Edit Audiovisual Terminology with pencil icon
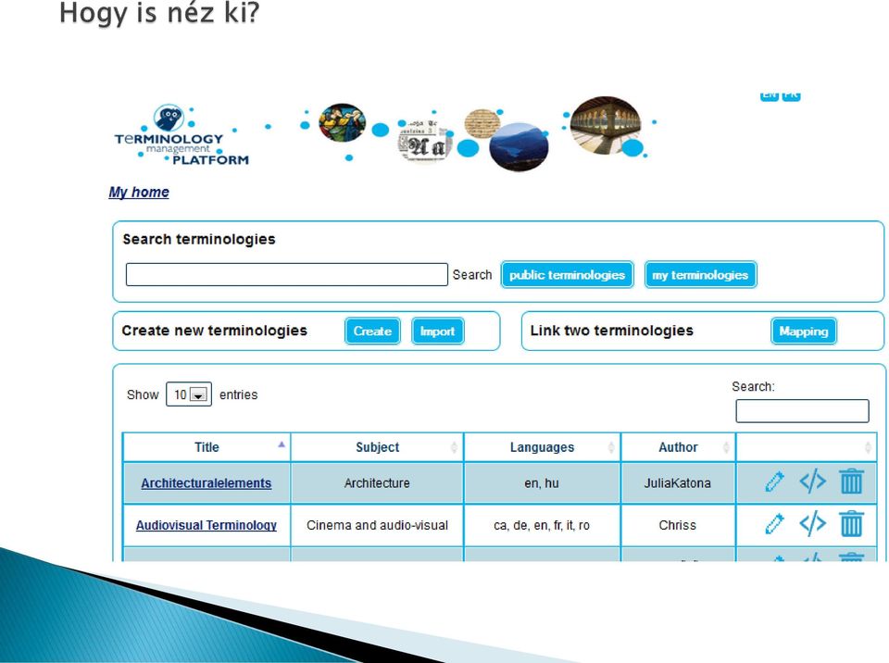Screen dimensions: 889x663 [774, 523]
